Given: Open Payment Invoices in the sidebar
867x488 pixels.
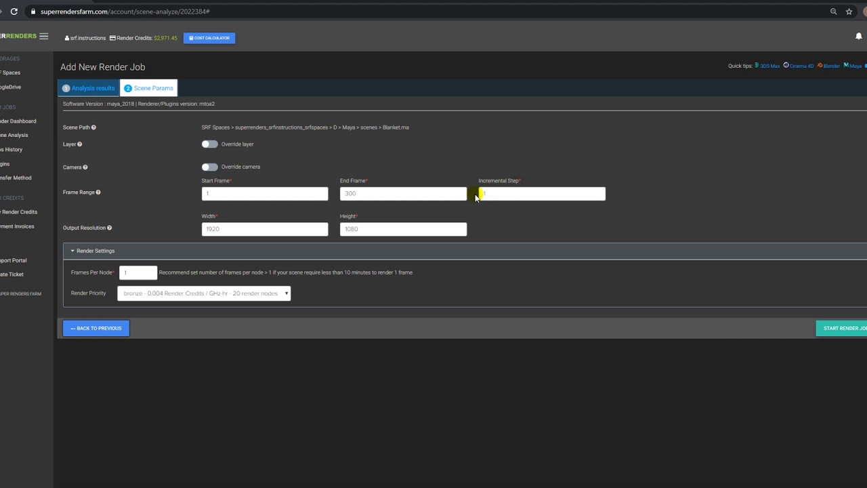Looking at the screenshot, I should click(17, 226).
